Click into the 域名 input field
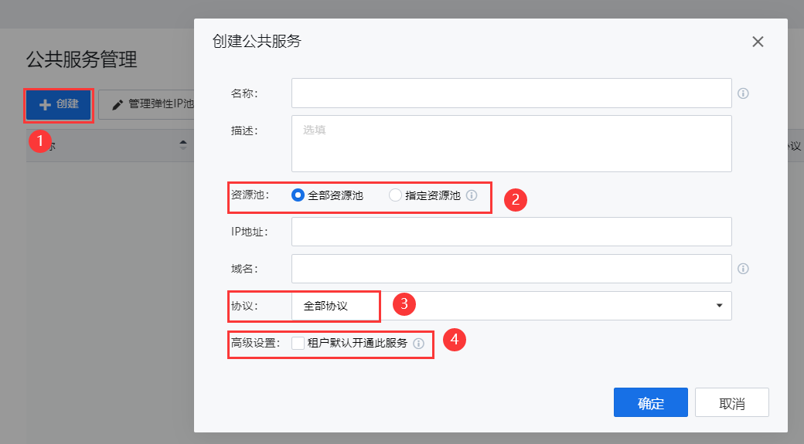Viewport: 804px width, 444px height. click(x=511, y=269)
